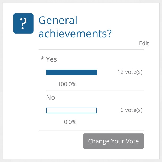
Task: Select the asterisk marker beside Yes
Action: click(42, 58)
